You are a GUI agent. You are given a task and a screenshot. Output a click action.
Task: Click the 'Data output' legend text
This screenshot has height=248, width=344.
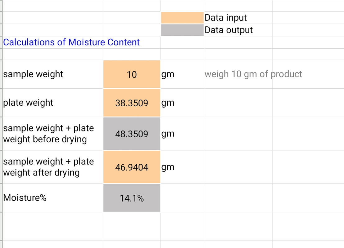229,30
